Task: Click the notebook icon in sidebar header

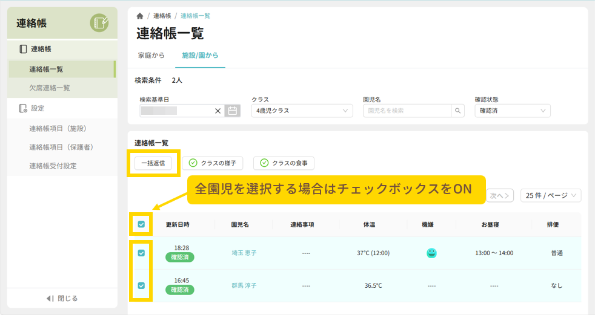Action: pyautogui.click(x=99, y=23)
